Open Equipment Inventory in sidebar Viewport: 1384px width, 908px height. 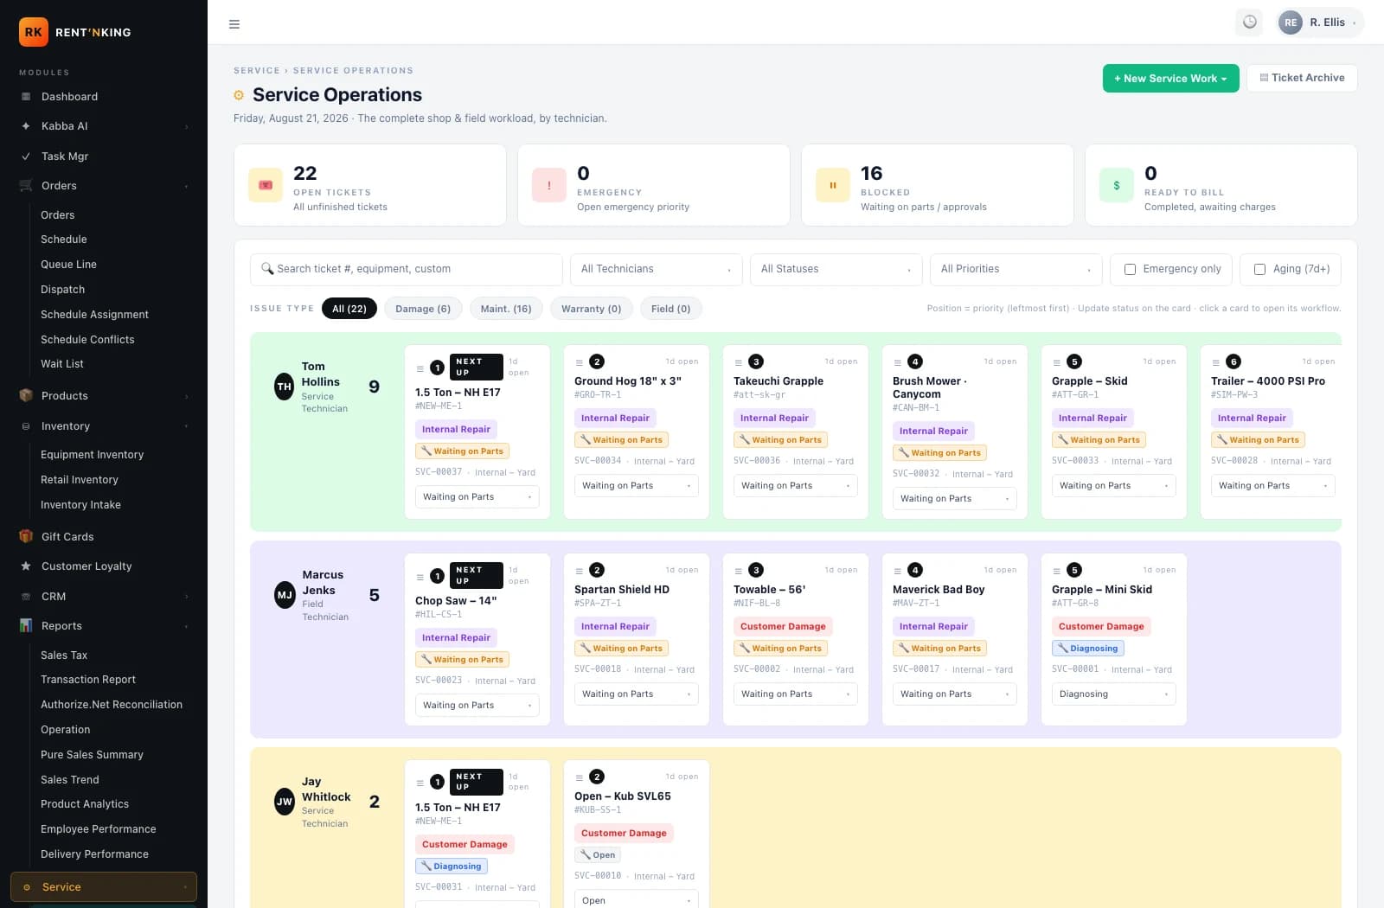coord(92,455)
